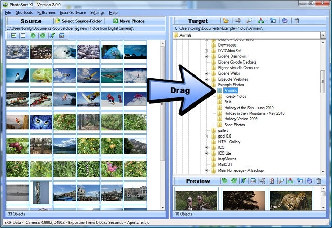Viewport: 332px width, 228px height.
Task: Click the open folder icon in Target toolbar
Action: (x=226, y=21)
